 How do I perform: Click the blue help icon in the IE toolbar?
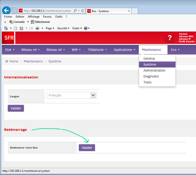coord(86,28)
